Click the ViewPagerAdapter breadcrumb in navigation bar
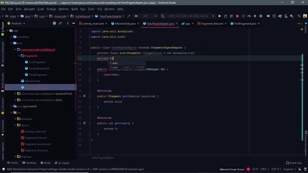308x173 pixels. [108, 16]
